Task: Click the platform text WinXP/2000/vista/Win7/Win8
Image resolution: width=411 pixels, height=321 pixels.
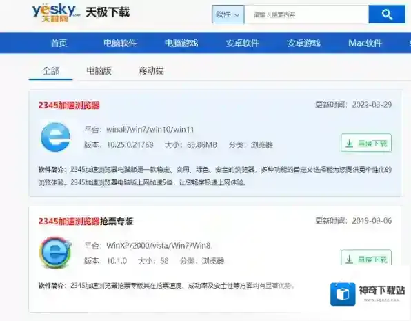Action: coord(159,246)
